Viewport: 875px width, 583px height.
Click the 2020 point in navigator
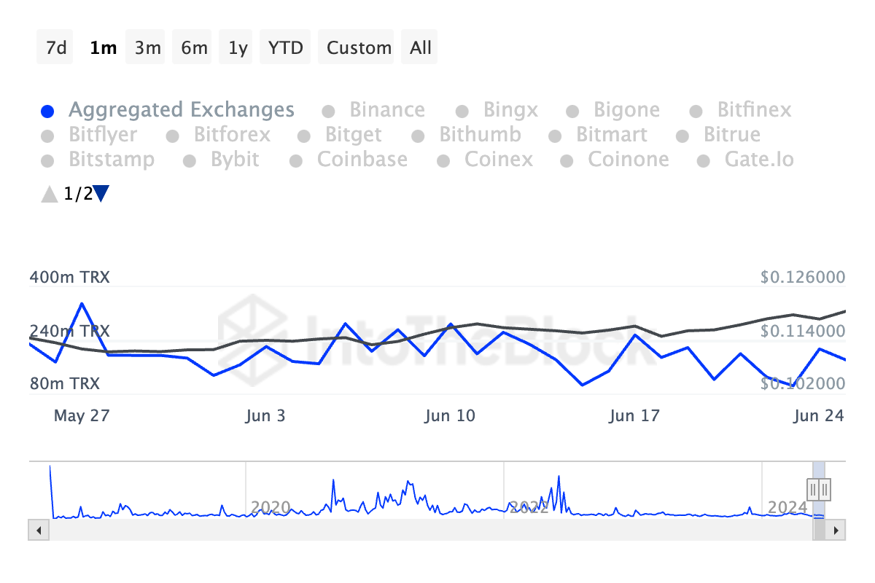271,507
